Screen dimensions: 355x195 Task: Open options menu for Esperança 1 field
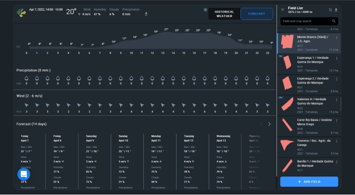336,58
